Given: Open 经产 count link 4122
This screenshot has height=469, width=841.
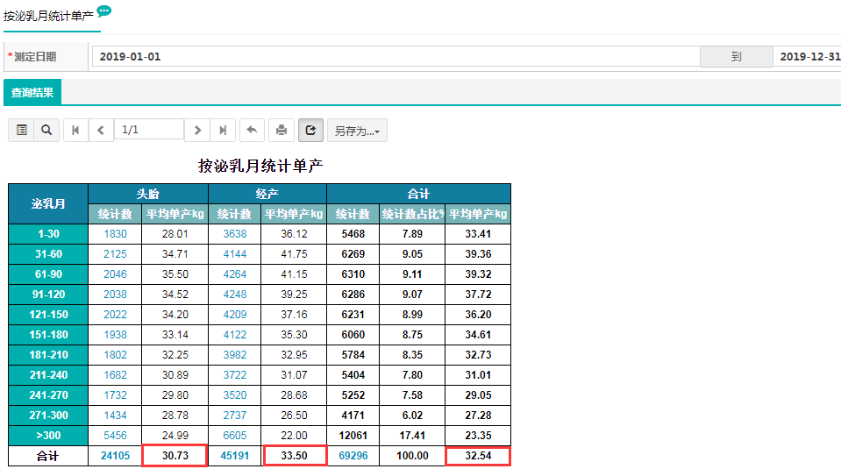Looking at the screenshot, I should [235, 335].
